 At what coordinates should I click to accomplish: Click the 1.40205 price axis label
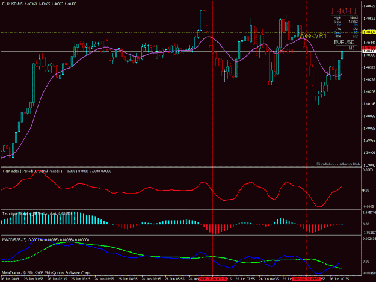(369, 92)
